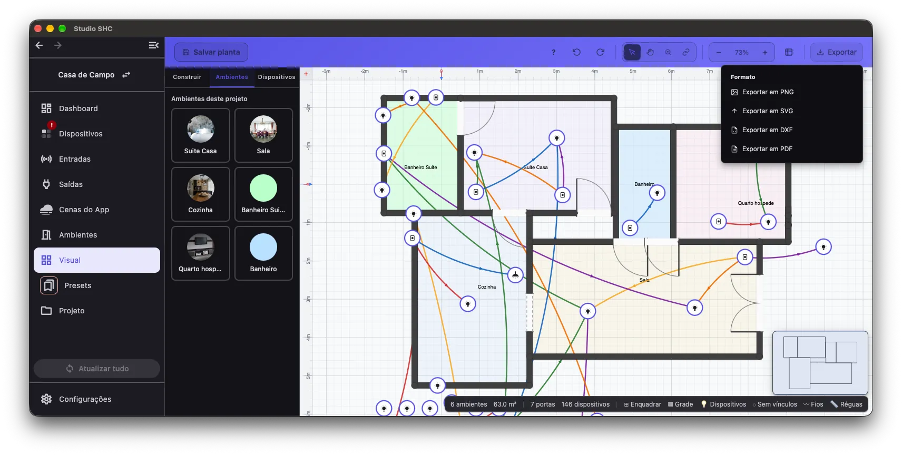Viewport: 902px width, 455px height.
Task: Switch project via swap arrows icon
Action: tap(126, 75)
